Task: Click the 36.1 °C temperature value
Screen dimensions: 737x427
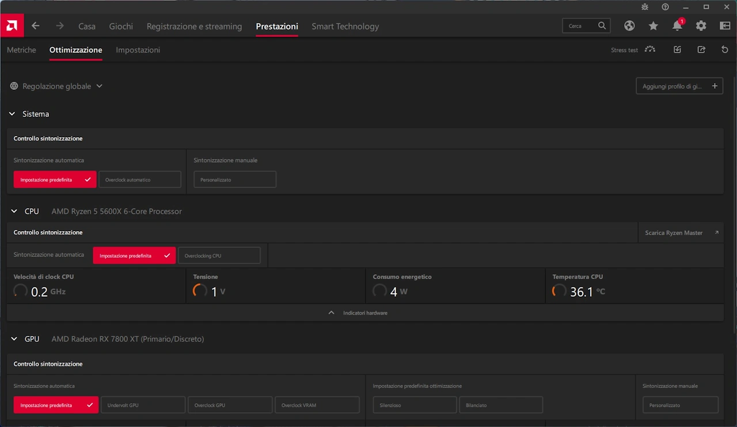Action: [587, 292]
